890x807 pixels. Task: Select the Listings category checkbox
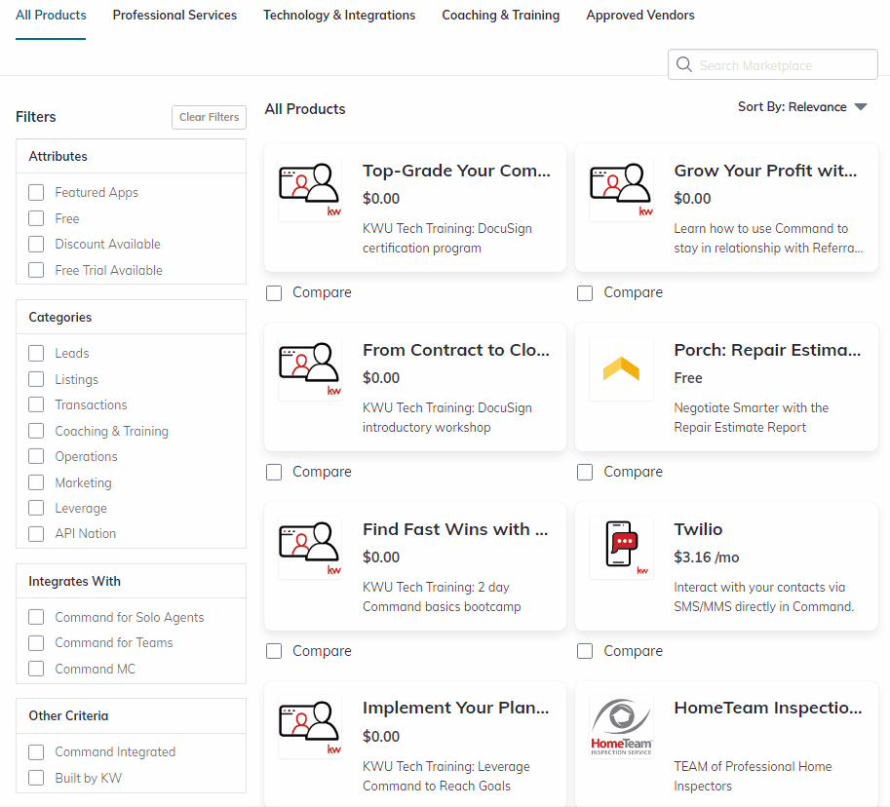[x=36, y=379]
